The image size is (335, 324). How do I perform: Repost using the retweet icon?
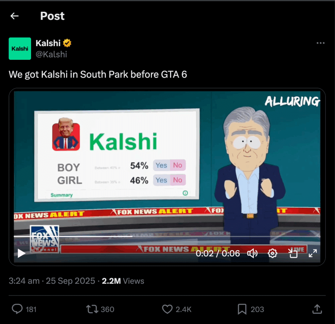click(92, 309)
